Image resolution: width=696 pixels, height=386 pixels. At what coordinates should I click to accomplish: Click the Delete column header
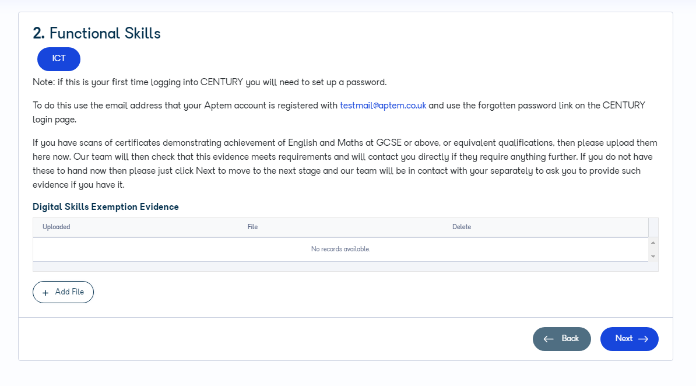pos(462,227)
